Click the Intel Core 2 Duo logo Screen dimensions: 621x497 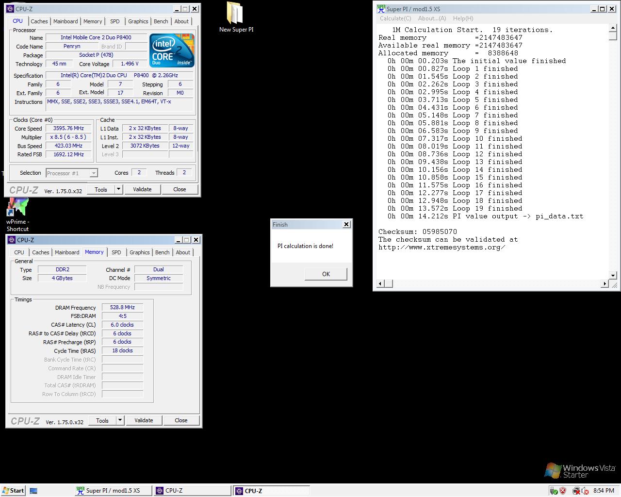pos(172,50)
